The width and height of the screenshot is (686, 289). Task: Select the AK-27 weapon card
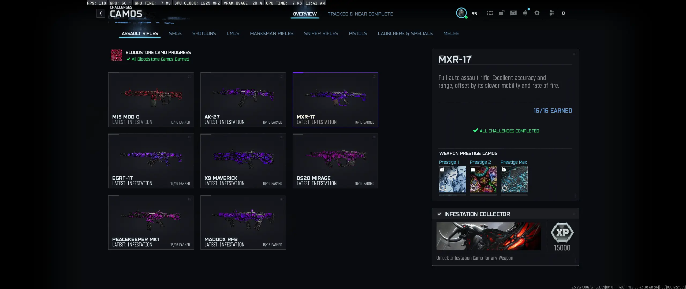coord(243,100)
